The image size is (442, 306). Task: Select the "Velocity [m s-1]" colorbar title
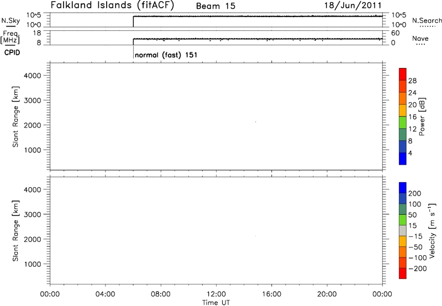tap(432, 231)
